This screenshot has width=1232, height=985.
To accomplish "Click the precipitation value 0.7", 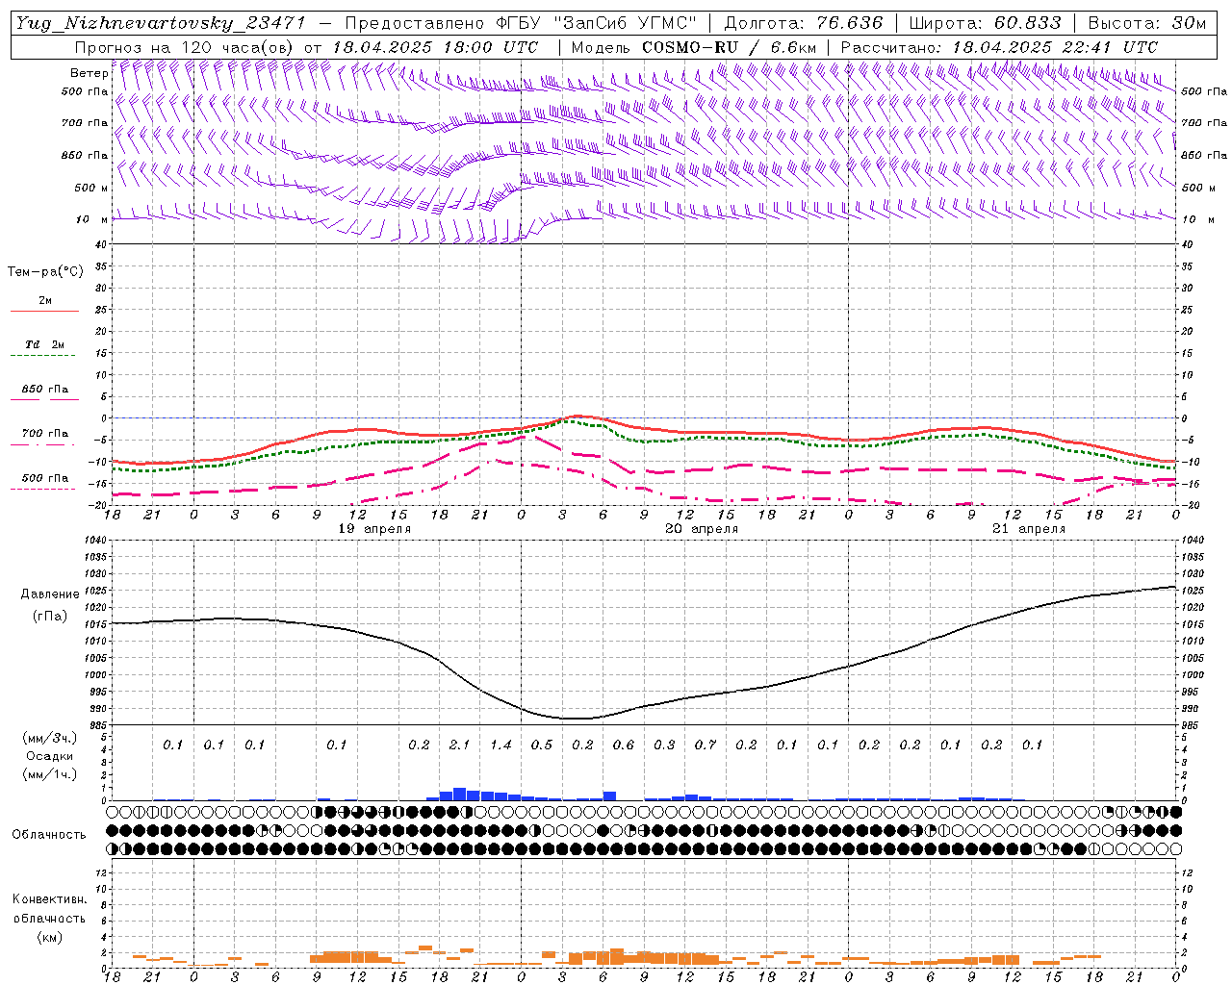I will [x=706, y=745].
